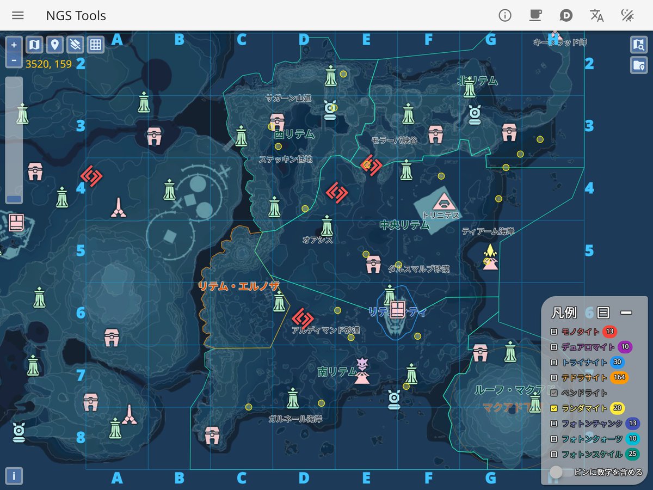The image size is (653, 490).
Task: Click the vertical zoom slider handle
Action: tap(14, 199)
